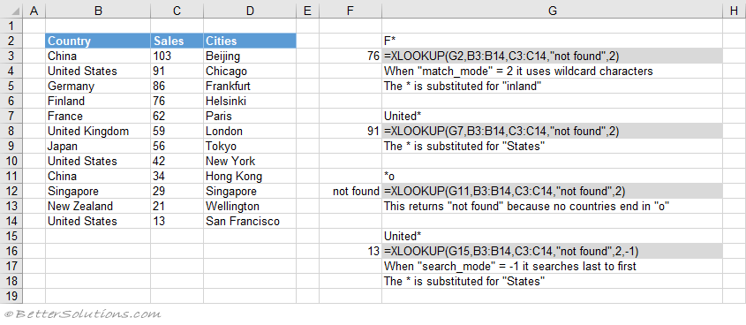Select the cell containing Finland
Screen dimensions: 746x325
coord(98,101)
